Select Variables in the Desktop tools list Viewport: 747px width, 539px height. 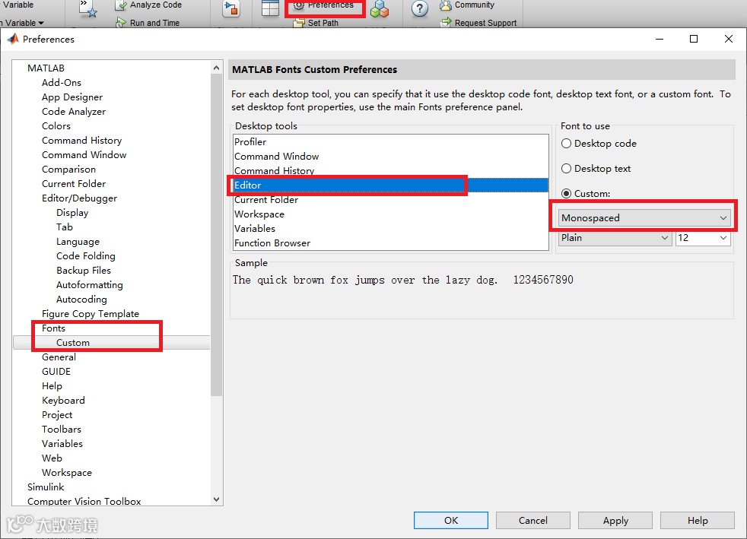(x=391, y=229)
